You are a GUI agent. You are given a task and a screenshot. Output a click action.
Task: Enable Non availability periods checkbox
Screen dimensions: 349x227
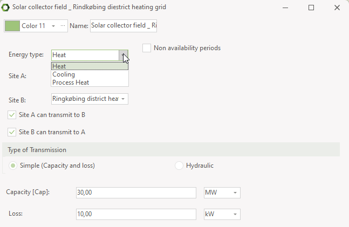147,48
